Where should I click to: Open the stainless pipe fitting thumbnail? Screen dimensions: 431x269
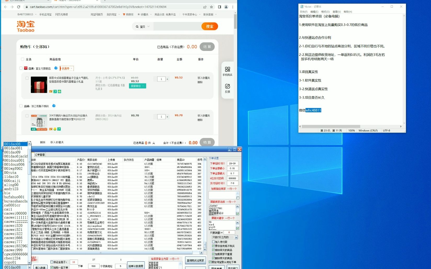click(39, 122)
